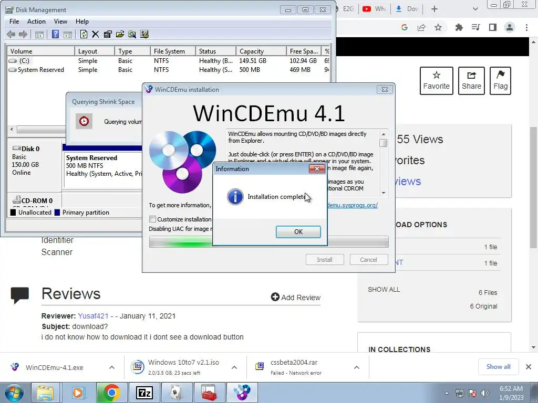
Task: Open a new Chrome tab with plus icon
Action: click(x=434, y=9)
